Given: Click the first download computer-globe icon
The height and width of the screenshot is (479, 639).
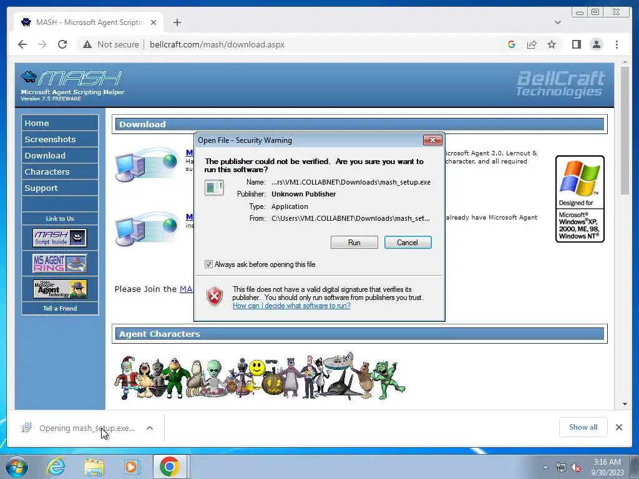Looking at the screenshot, I should point(147,164).
